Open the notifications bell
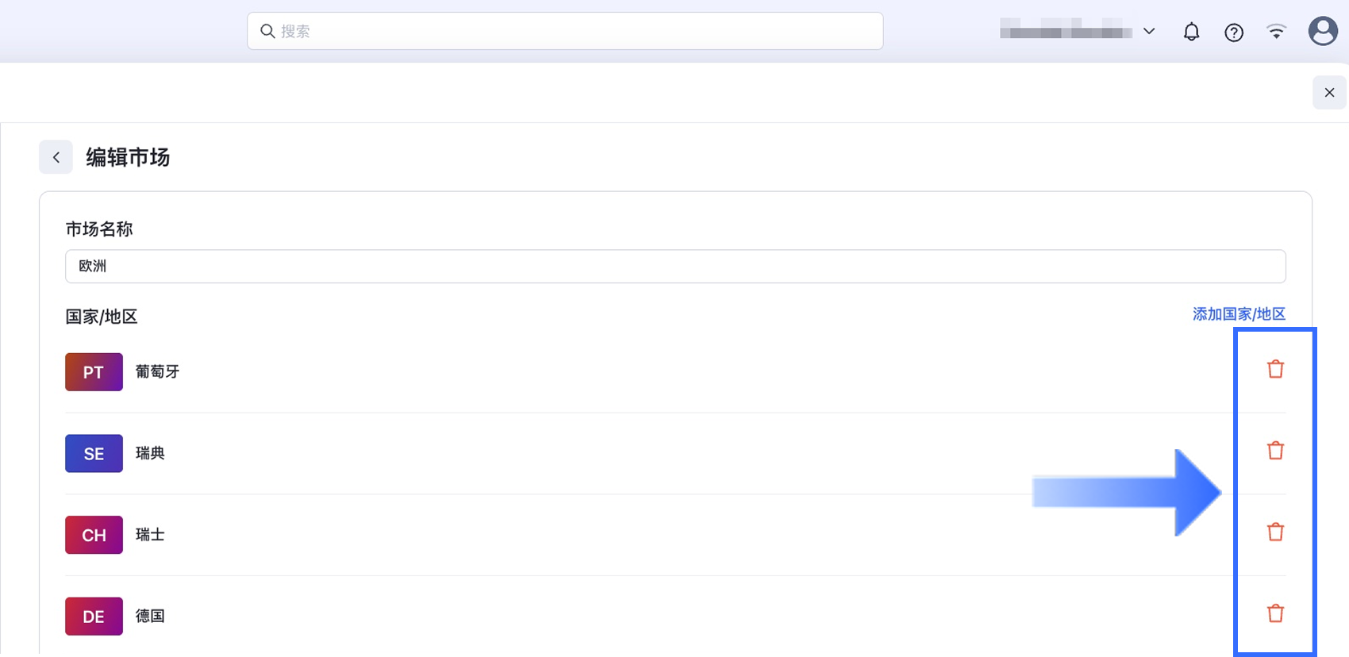The width and height of the screenshot is (1349, 657). [1191, 32]
